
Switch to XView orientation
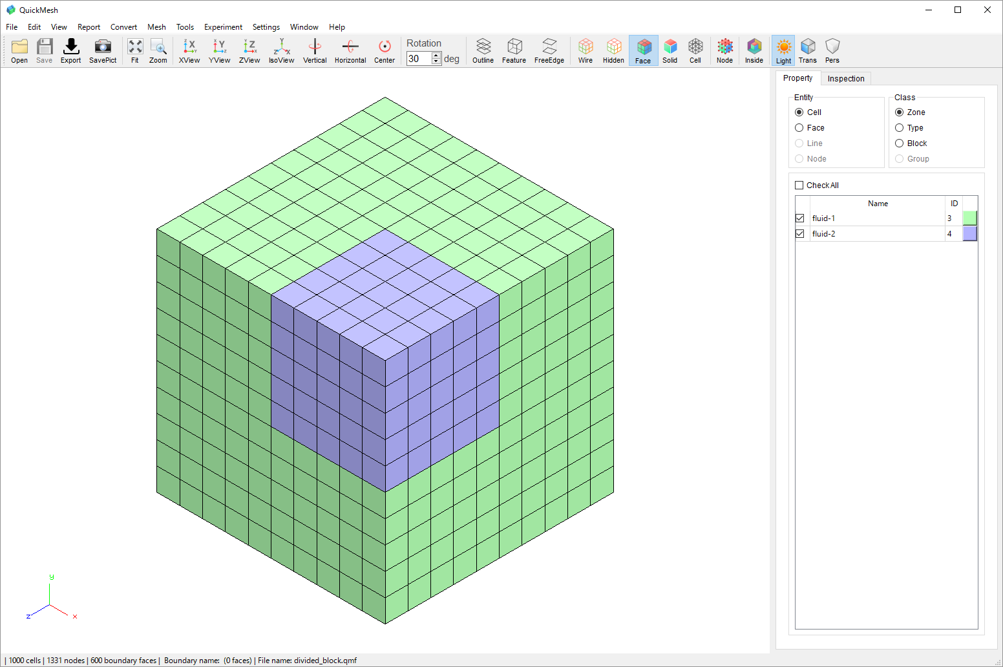point(189,50)
